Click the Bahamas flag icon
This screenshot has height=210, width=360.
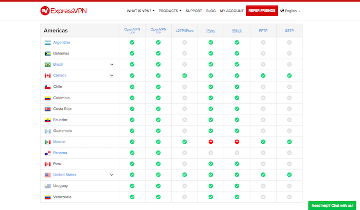pos(47,53)
